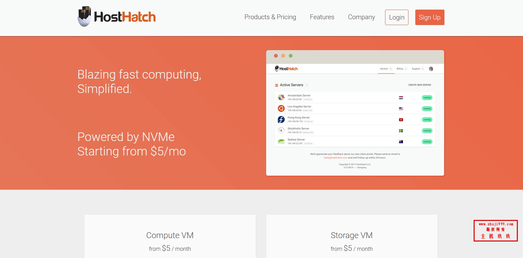Select the "Amsterdam Server" name text
This screenshot has height=258, width=523.
coord(299,96)
